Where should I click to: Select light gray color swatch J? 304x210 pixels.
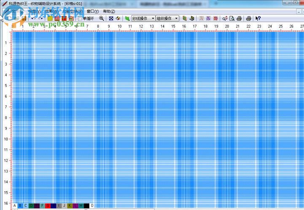(65, 205)
